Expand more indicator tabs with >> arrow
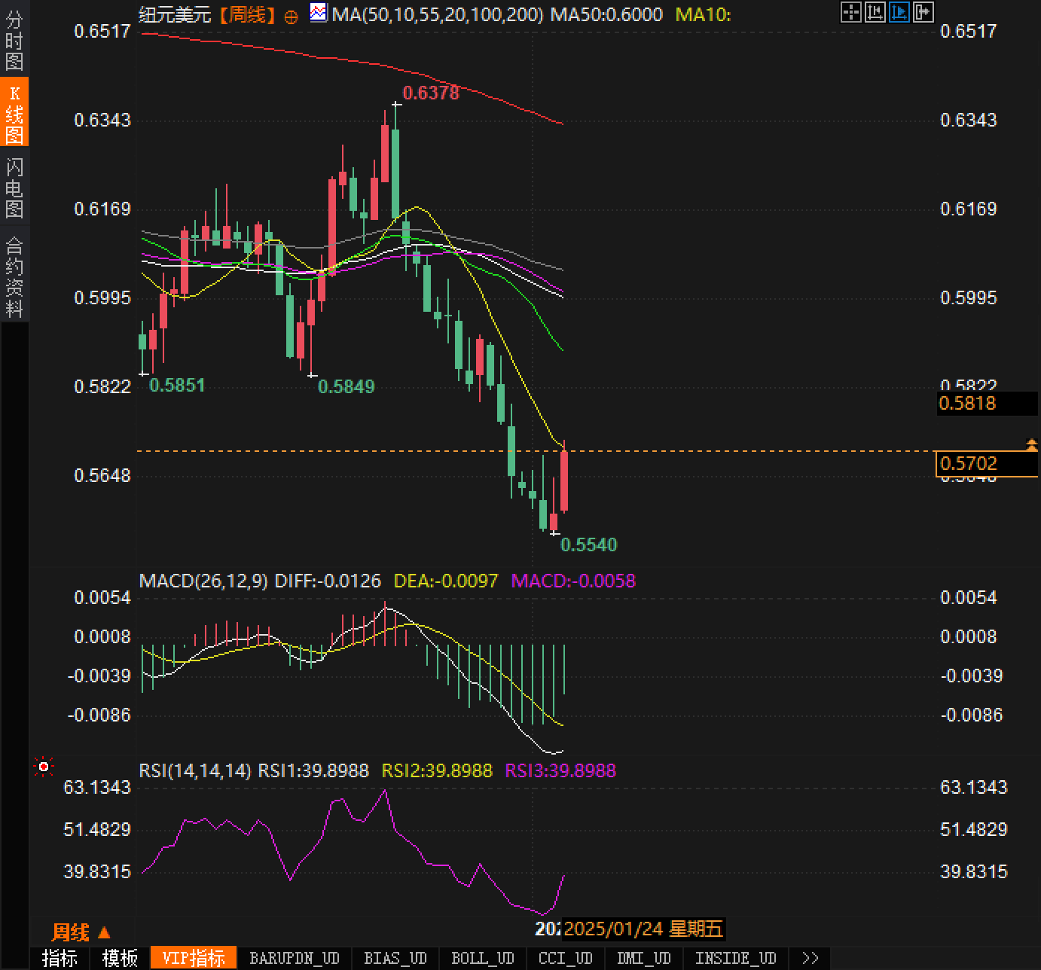This screenshot has width=1041, height=970. (x=810, y=958)
